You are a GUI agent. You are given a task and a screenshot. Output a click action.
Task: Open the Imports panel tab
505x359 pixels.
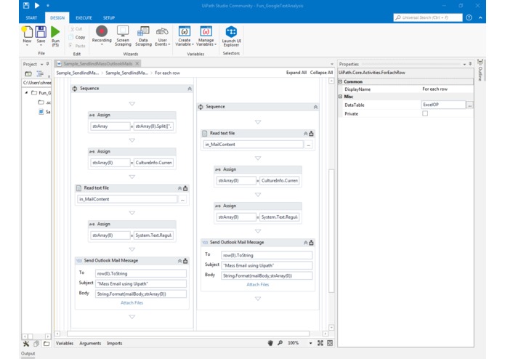click(x=114, y=343)
